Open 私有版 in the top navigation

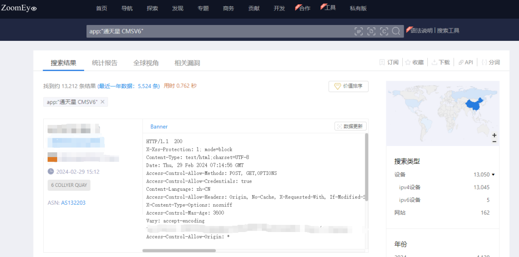[x=358, y=9]
